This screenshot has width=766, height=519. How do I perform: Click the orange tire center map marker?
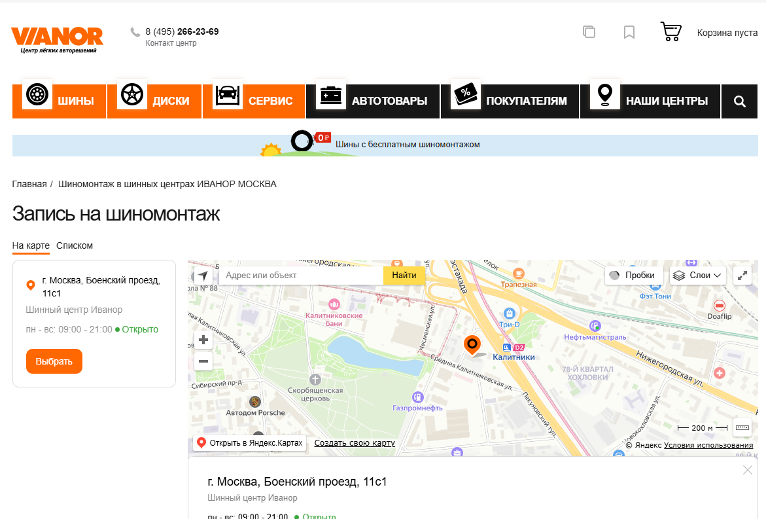point(472,344)
